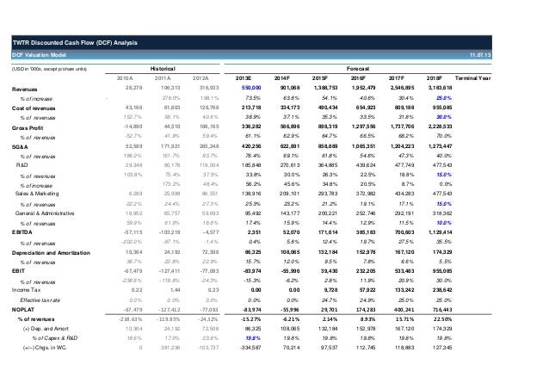549x389 pixels.
Task: Click the 'Terminal Year' column header
Action: [x=472, y=78]
